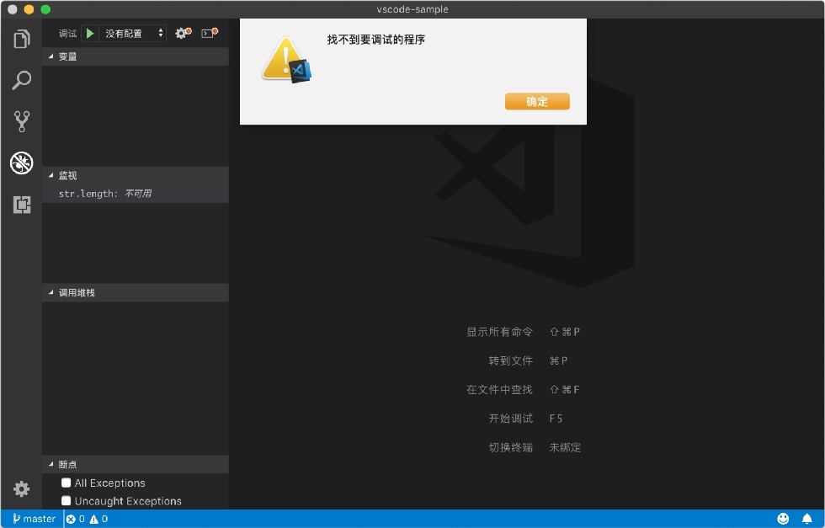Image resolution: width=825 pixels, height=528 pixels.
Task: Enable the Uncaught Exceptions breakpoint checkbox
Action: click(x=66, y=500)
